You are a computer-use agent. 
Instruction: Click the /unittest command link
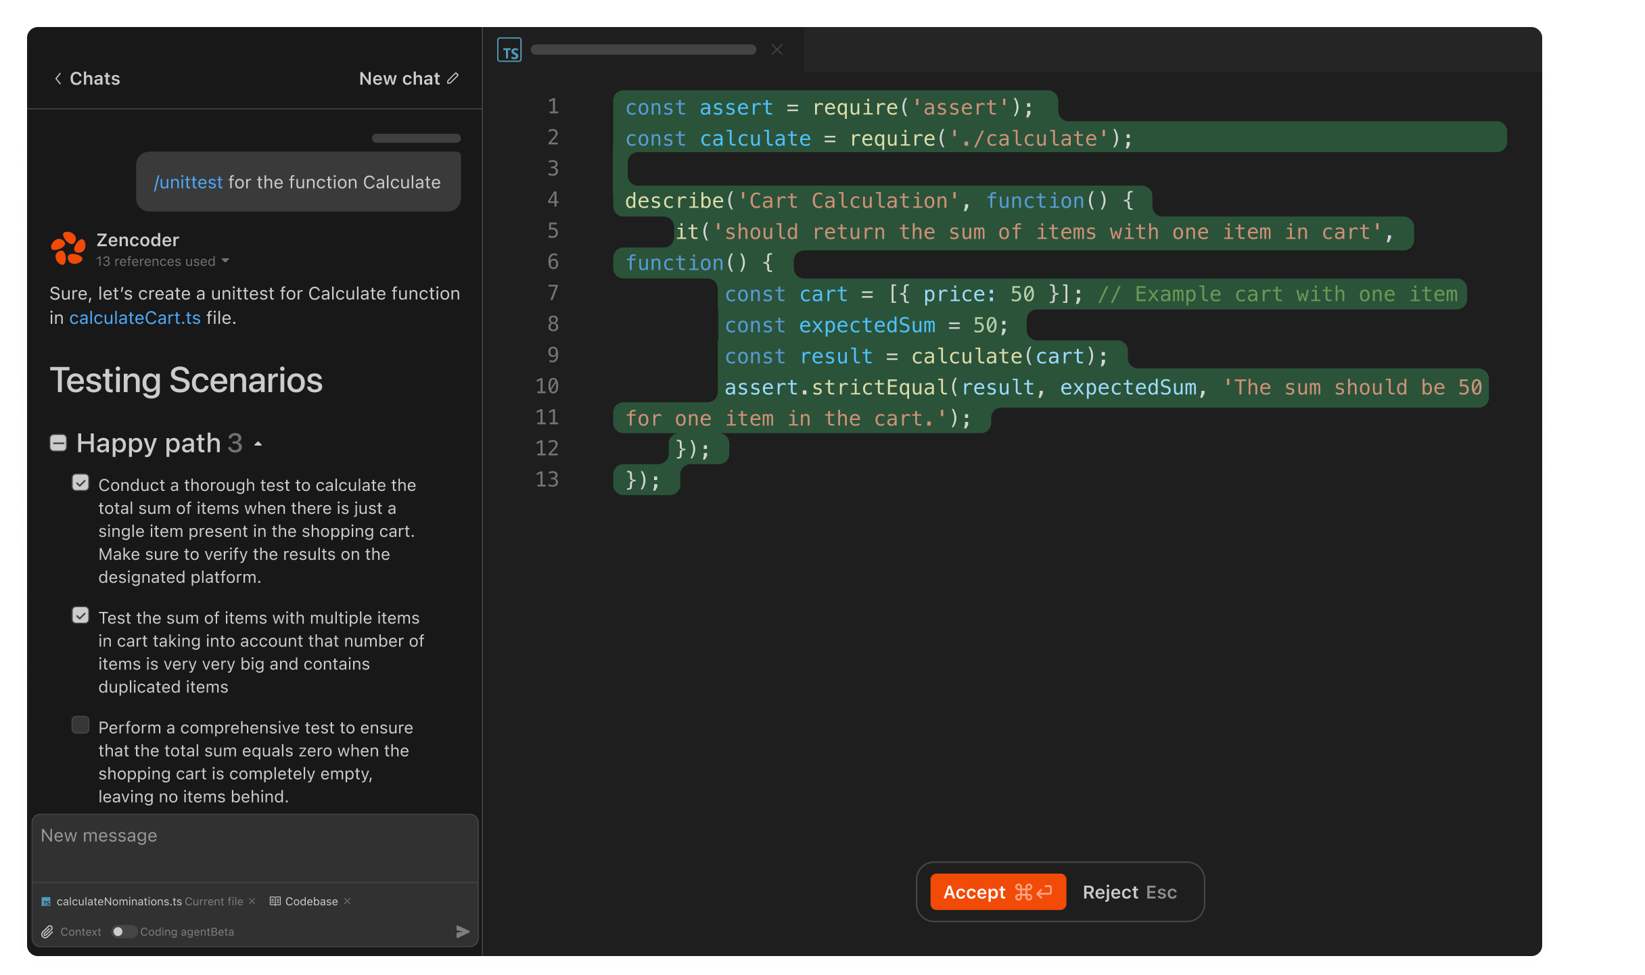tap(188, 182)
